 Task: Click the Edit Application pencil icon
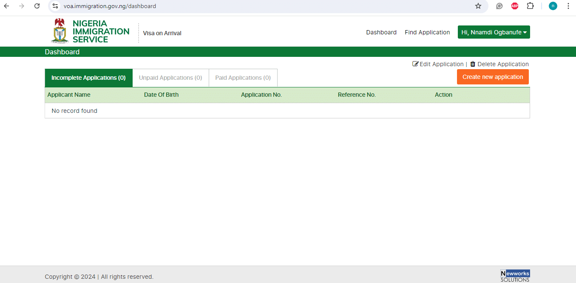[x=415, y=64]
